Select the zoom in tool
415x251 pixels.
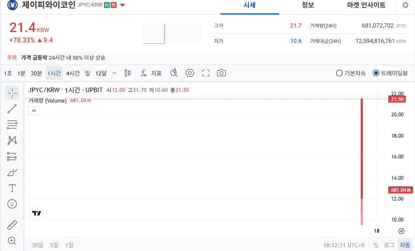[12, 241]
